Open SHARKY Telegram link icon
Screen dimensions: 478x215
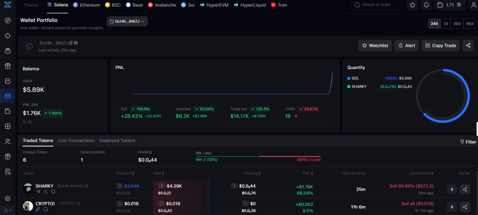tap(38, 192)
